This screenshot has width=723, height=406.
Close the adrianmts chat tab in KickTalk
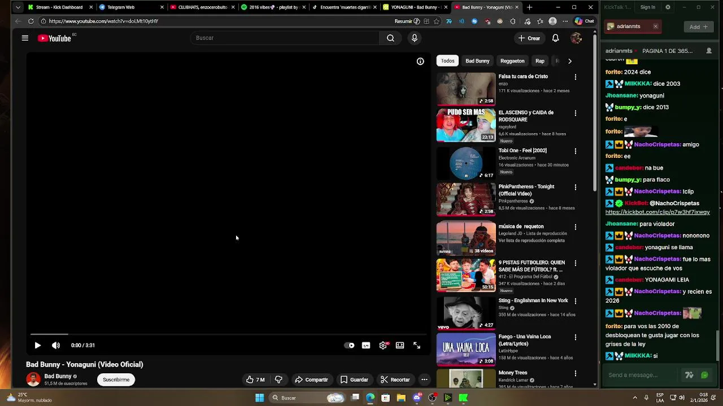[655, 27]
